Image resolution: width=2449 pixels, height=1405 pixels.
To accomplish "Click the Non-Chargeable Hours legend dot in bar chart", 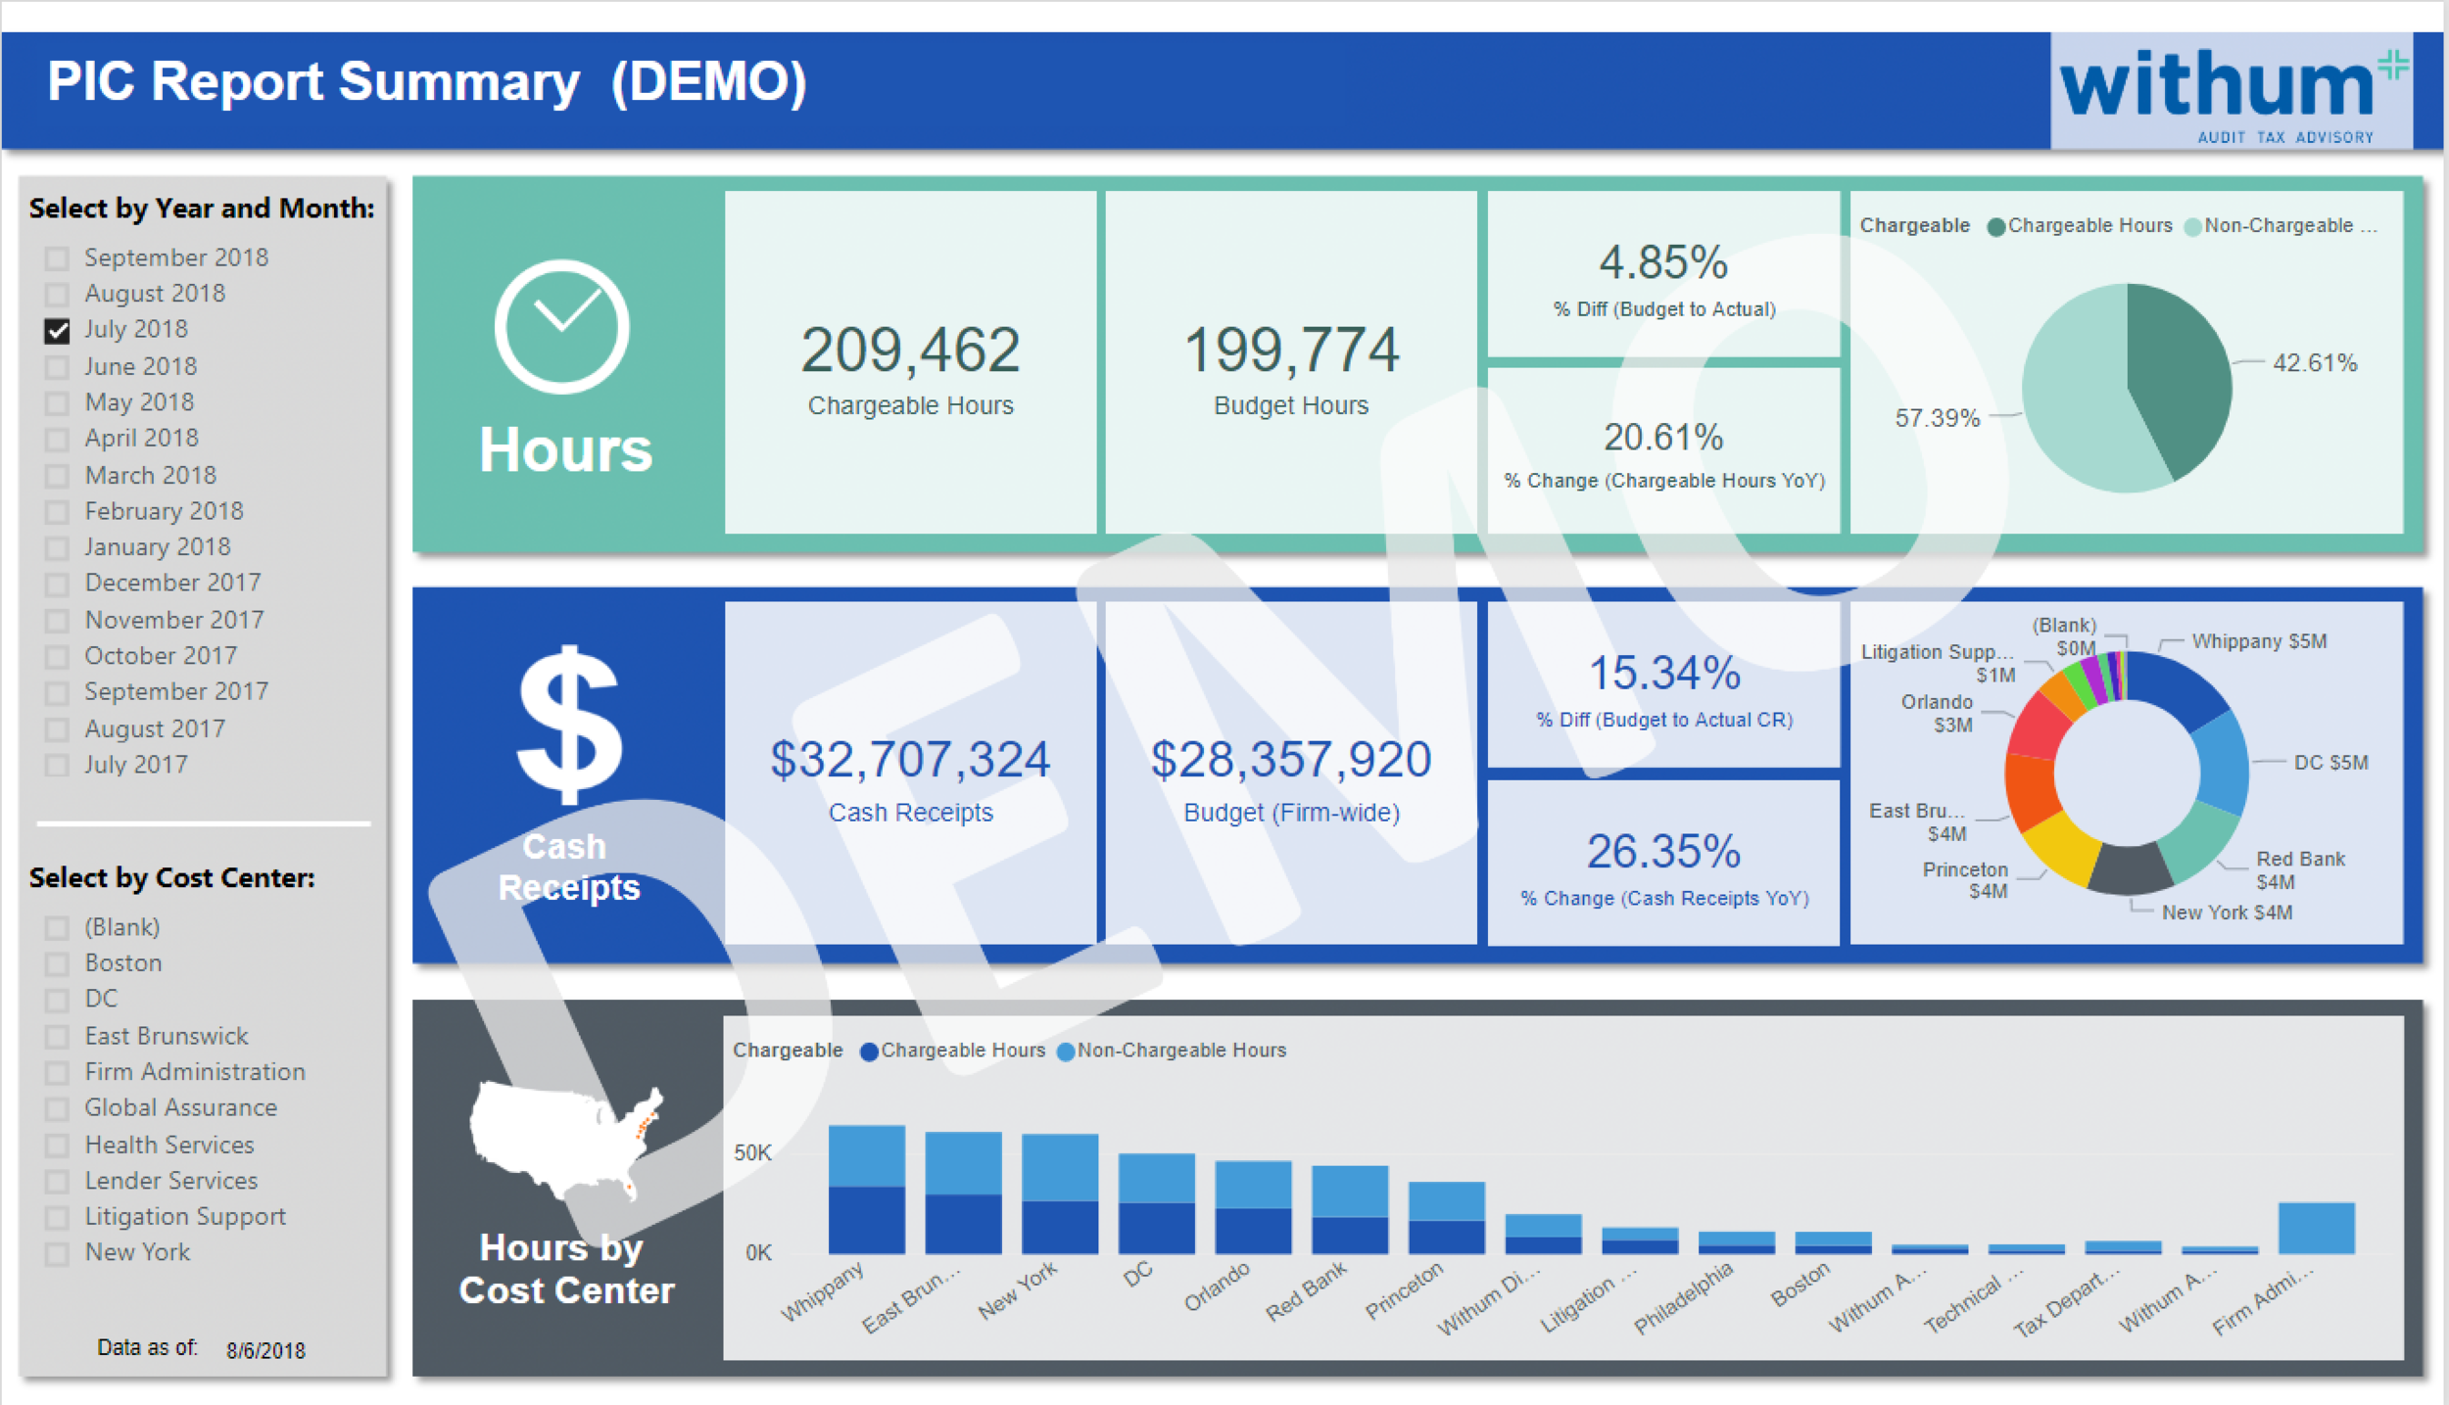I will click(1066, 1052).
